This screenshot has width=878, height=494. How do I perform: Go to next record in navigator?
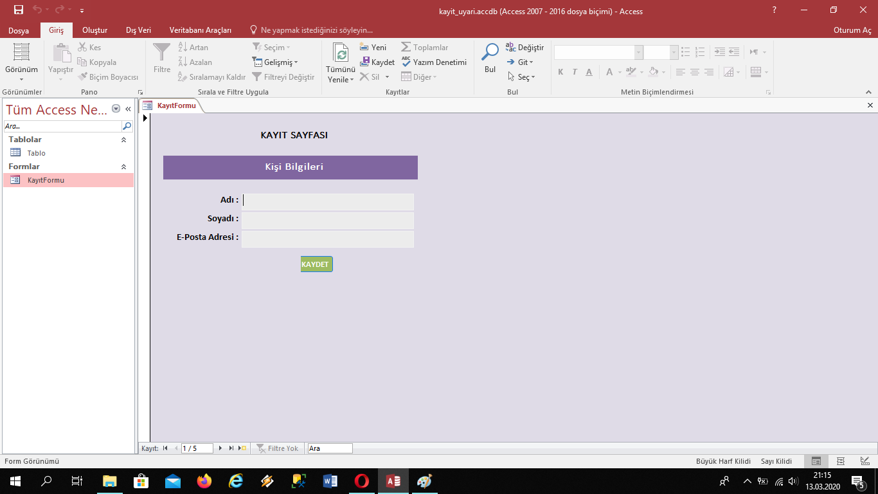coord(220,448)
